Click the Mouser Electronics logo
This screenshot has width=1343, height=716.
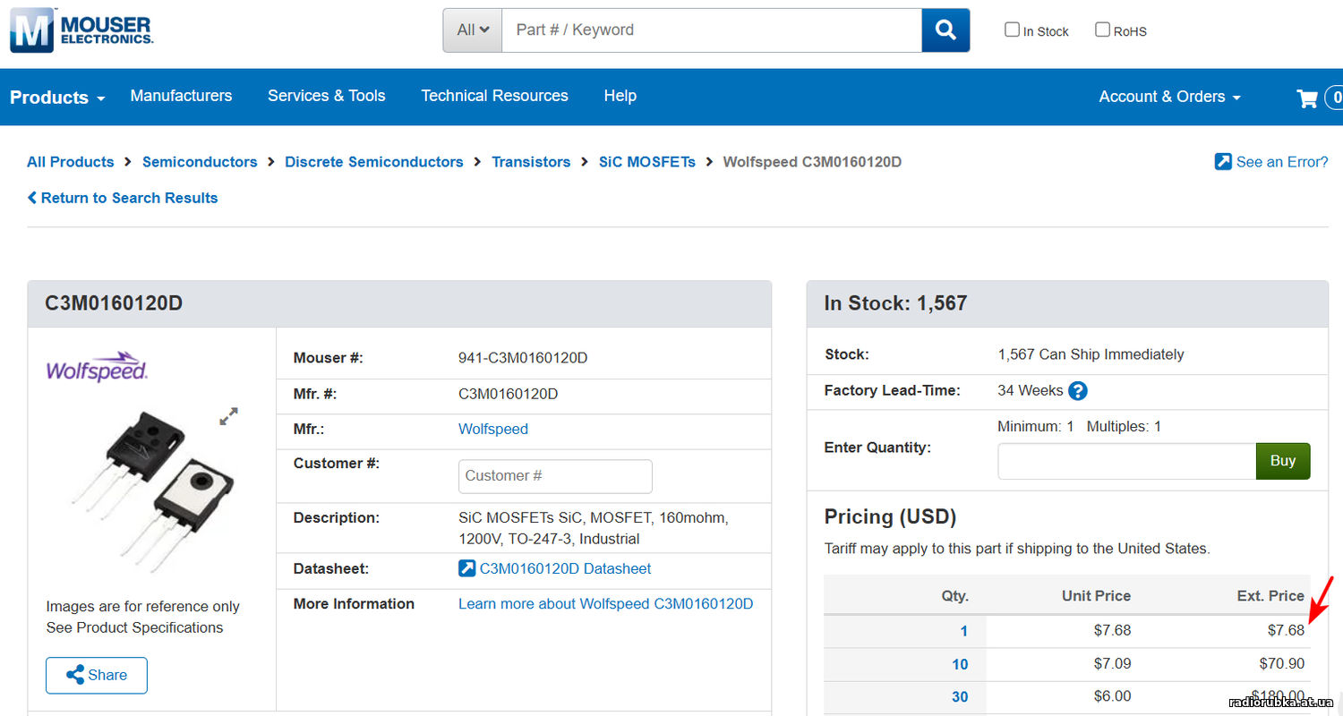click(x=81, y=30)
